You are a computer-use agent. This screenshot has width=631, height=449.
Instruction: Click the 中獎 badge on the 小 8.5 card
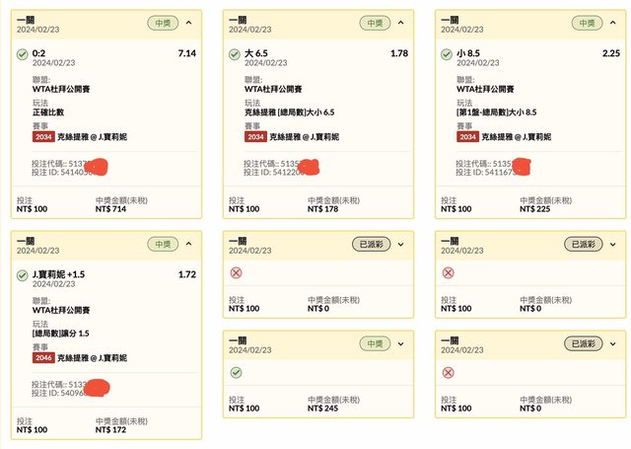(589, 22)
